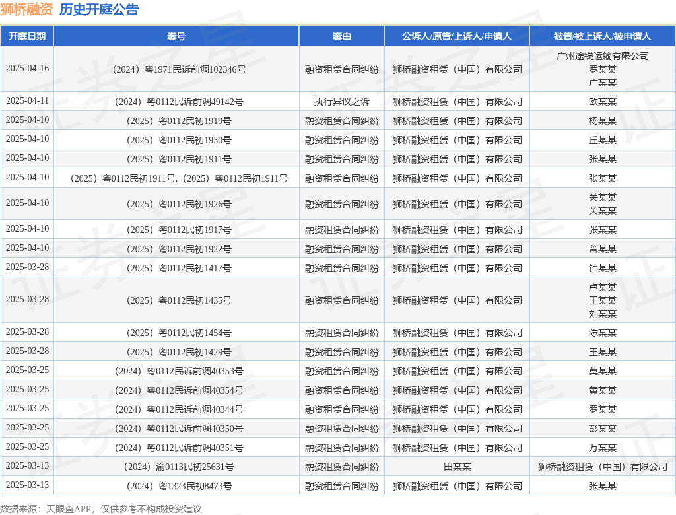Click defendant 彭某某

point(603,429)
